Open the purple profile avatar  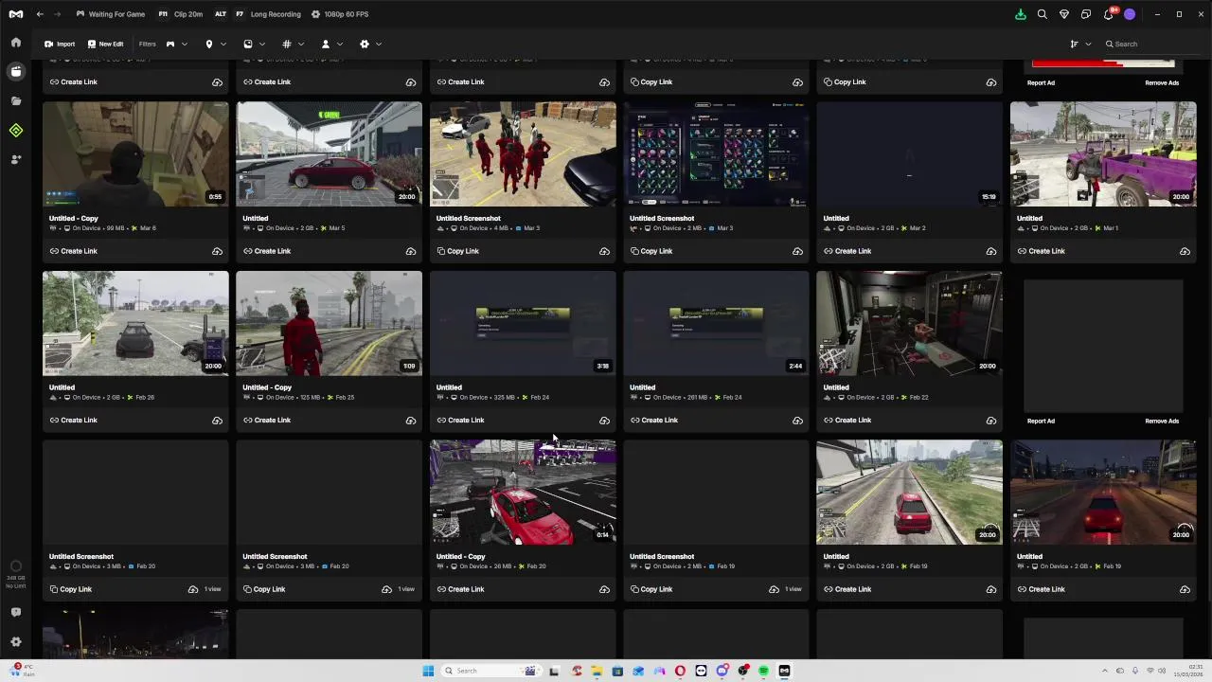tap(1130, 14)
